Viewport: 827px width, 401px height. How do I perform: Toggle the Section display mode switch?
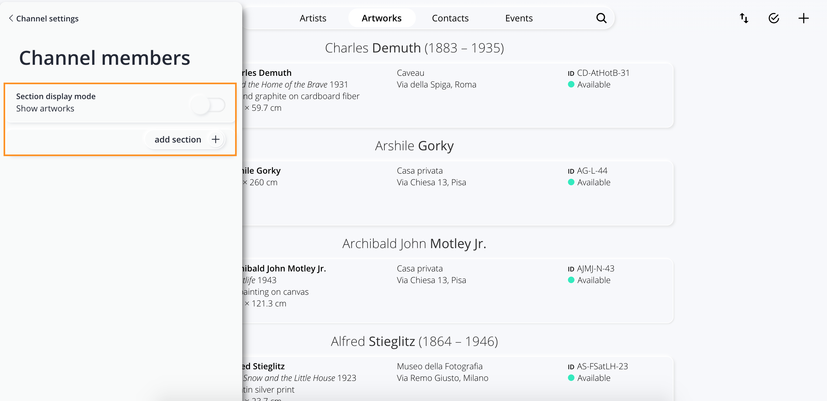point(208,105)
